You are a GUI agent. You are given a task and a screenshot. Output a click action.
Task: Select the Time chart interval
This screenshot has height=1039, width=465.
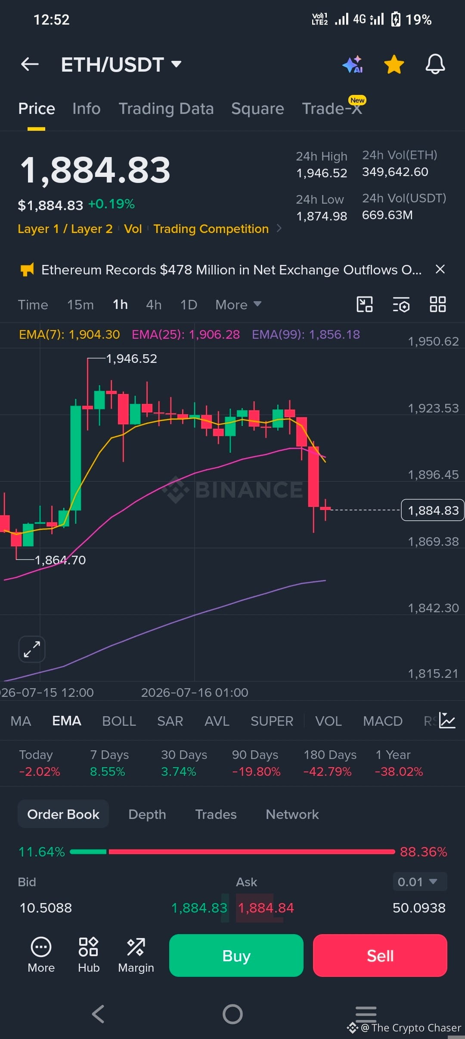33,305
